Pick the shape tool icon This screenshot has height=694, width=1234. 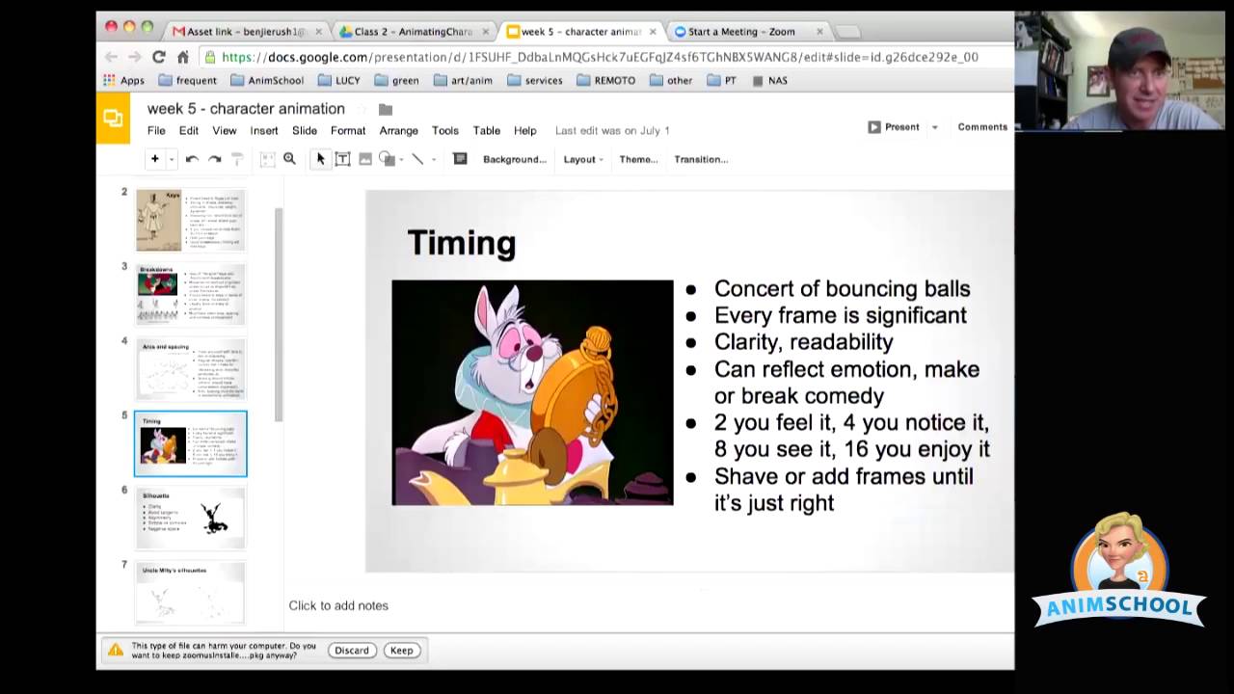point(386,159)
